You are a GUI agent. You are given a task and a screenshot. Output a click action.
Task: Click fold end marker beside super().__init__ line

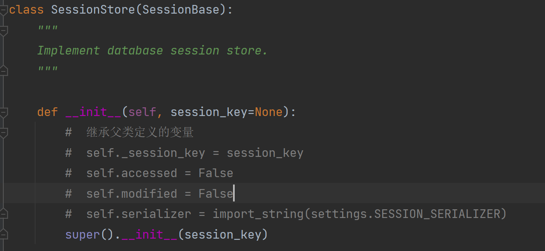[x=3, y=234]
